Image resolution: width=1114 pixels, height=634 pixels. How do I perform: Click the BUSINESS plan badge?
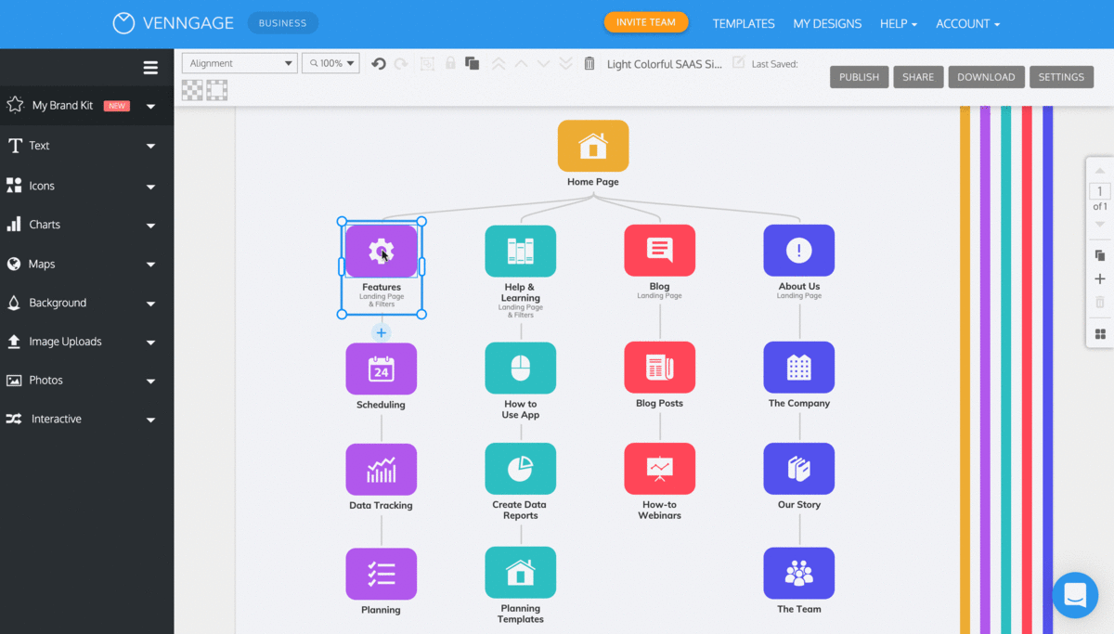[x=283, y=23]
